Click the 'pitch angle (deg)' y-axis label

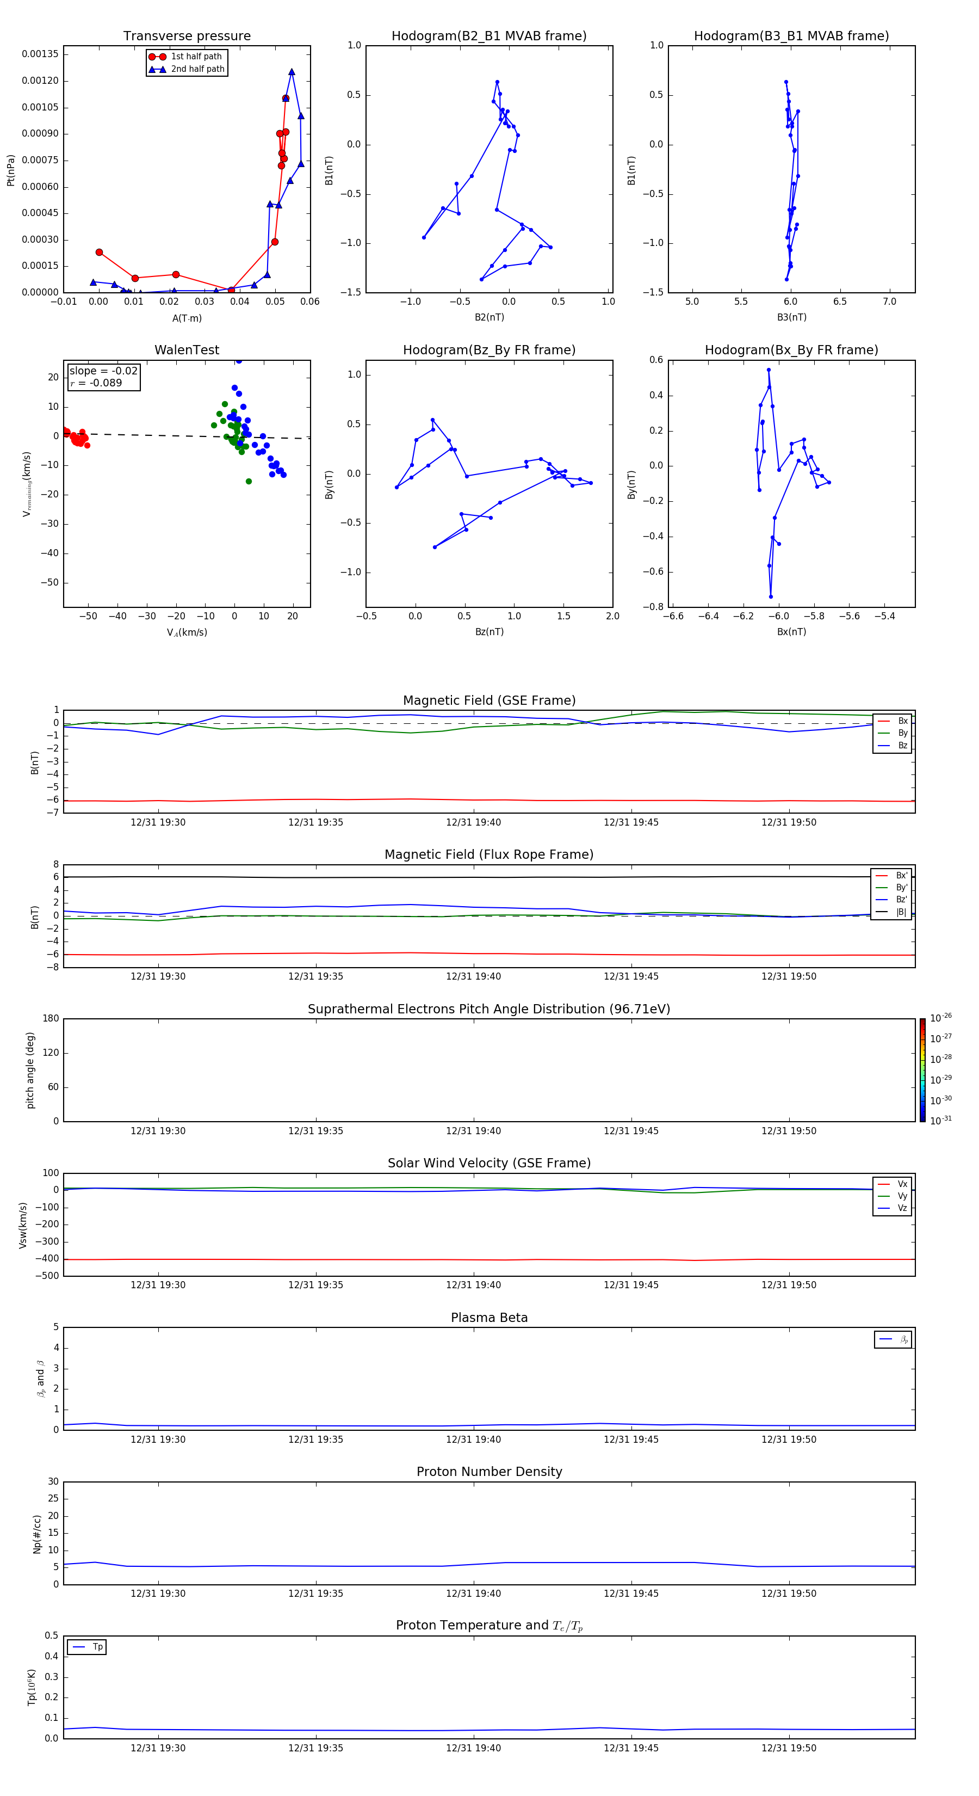click(30, 1070)
